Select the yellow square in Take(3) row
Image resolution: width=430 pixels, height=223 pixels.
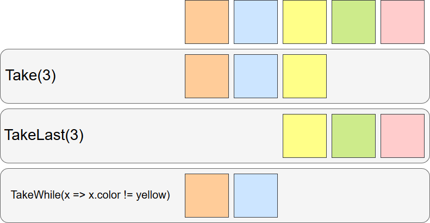(x=304, y=76)
